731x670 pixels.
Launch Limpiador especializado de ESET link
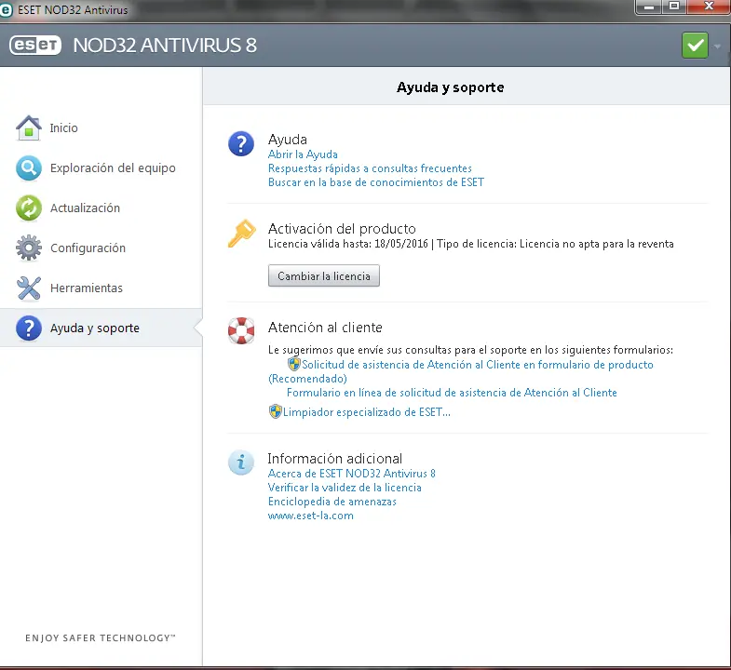pos(367,412)
